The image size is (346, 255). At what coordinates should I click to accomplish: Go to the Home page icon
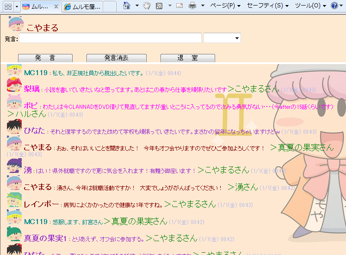coord(127,5)
